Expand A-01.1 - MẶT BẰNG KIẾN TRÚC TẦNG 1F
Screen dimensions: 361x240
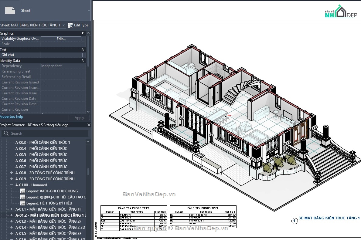click(x=12, y=209)
